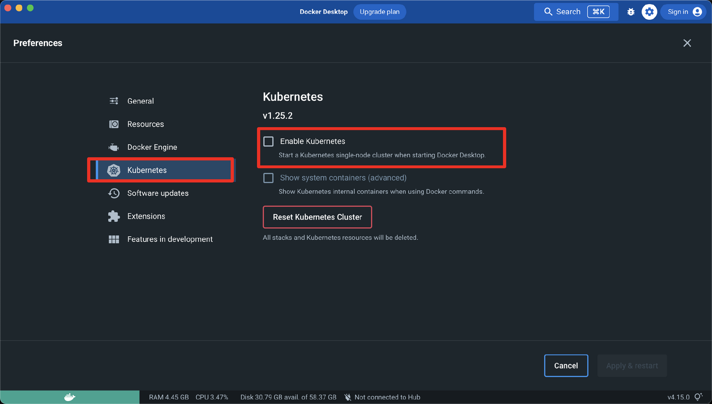Viewport: 712px width, 404px height.
Task: Click Reset Kubernetes Cluster button
Action: [317, 217]
